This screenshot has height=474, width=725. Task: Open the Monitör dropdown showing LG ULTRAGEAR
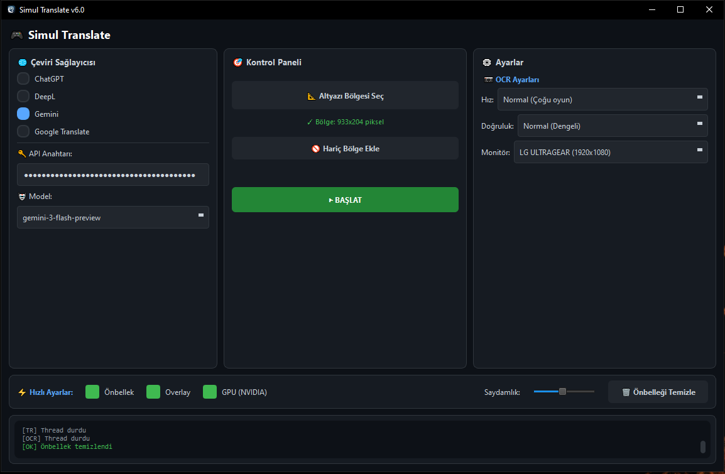pyautogui.click(x=611, y=152)
